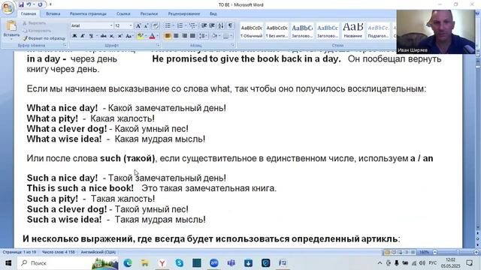
Task: Apply superscript formatting
Action: click(120, 36)
